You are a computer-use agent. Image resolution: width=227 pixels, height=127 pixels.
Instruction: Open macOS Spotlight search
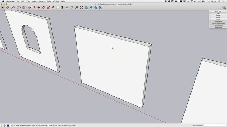tap(220, 1)
